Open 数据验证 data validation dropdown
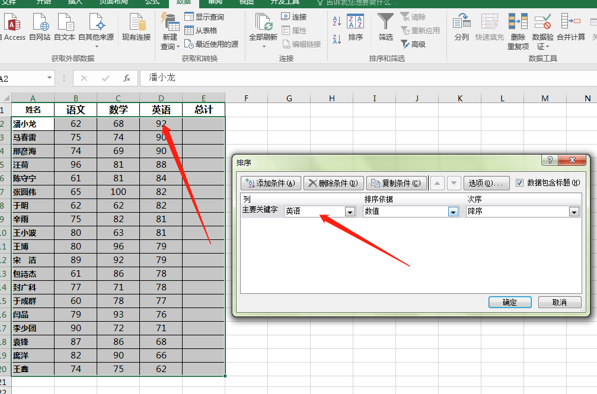 [x=542, y=31]
